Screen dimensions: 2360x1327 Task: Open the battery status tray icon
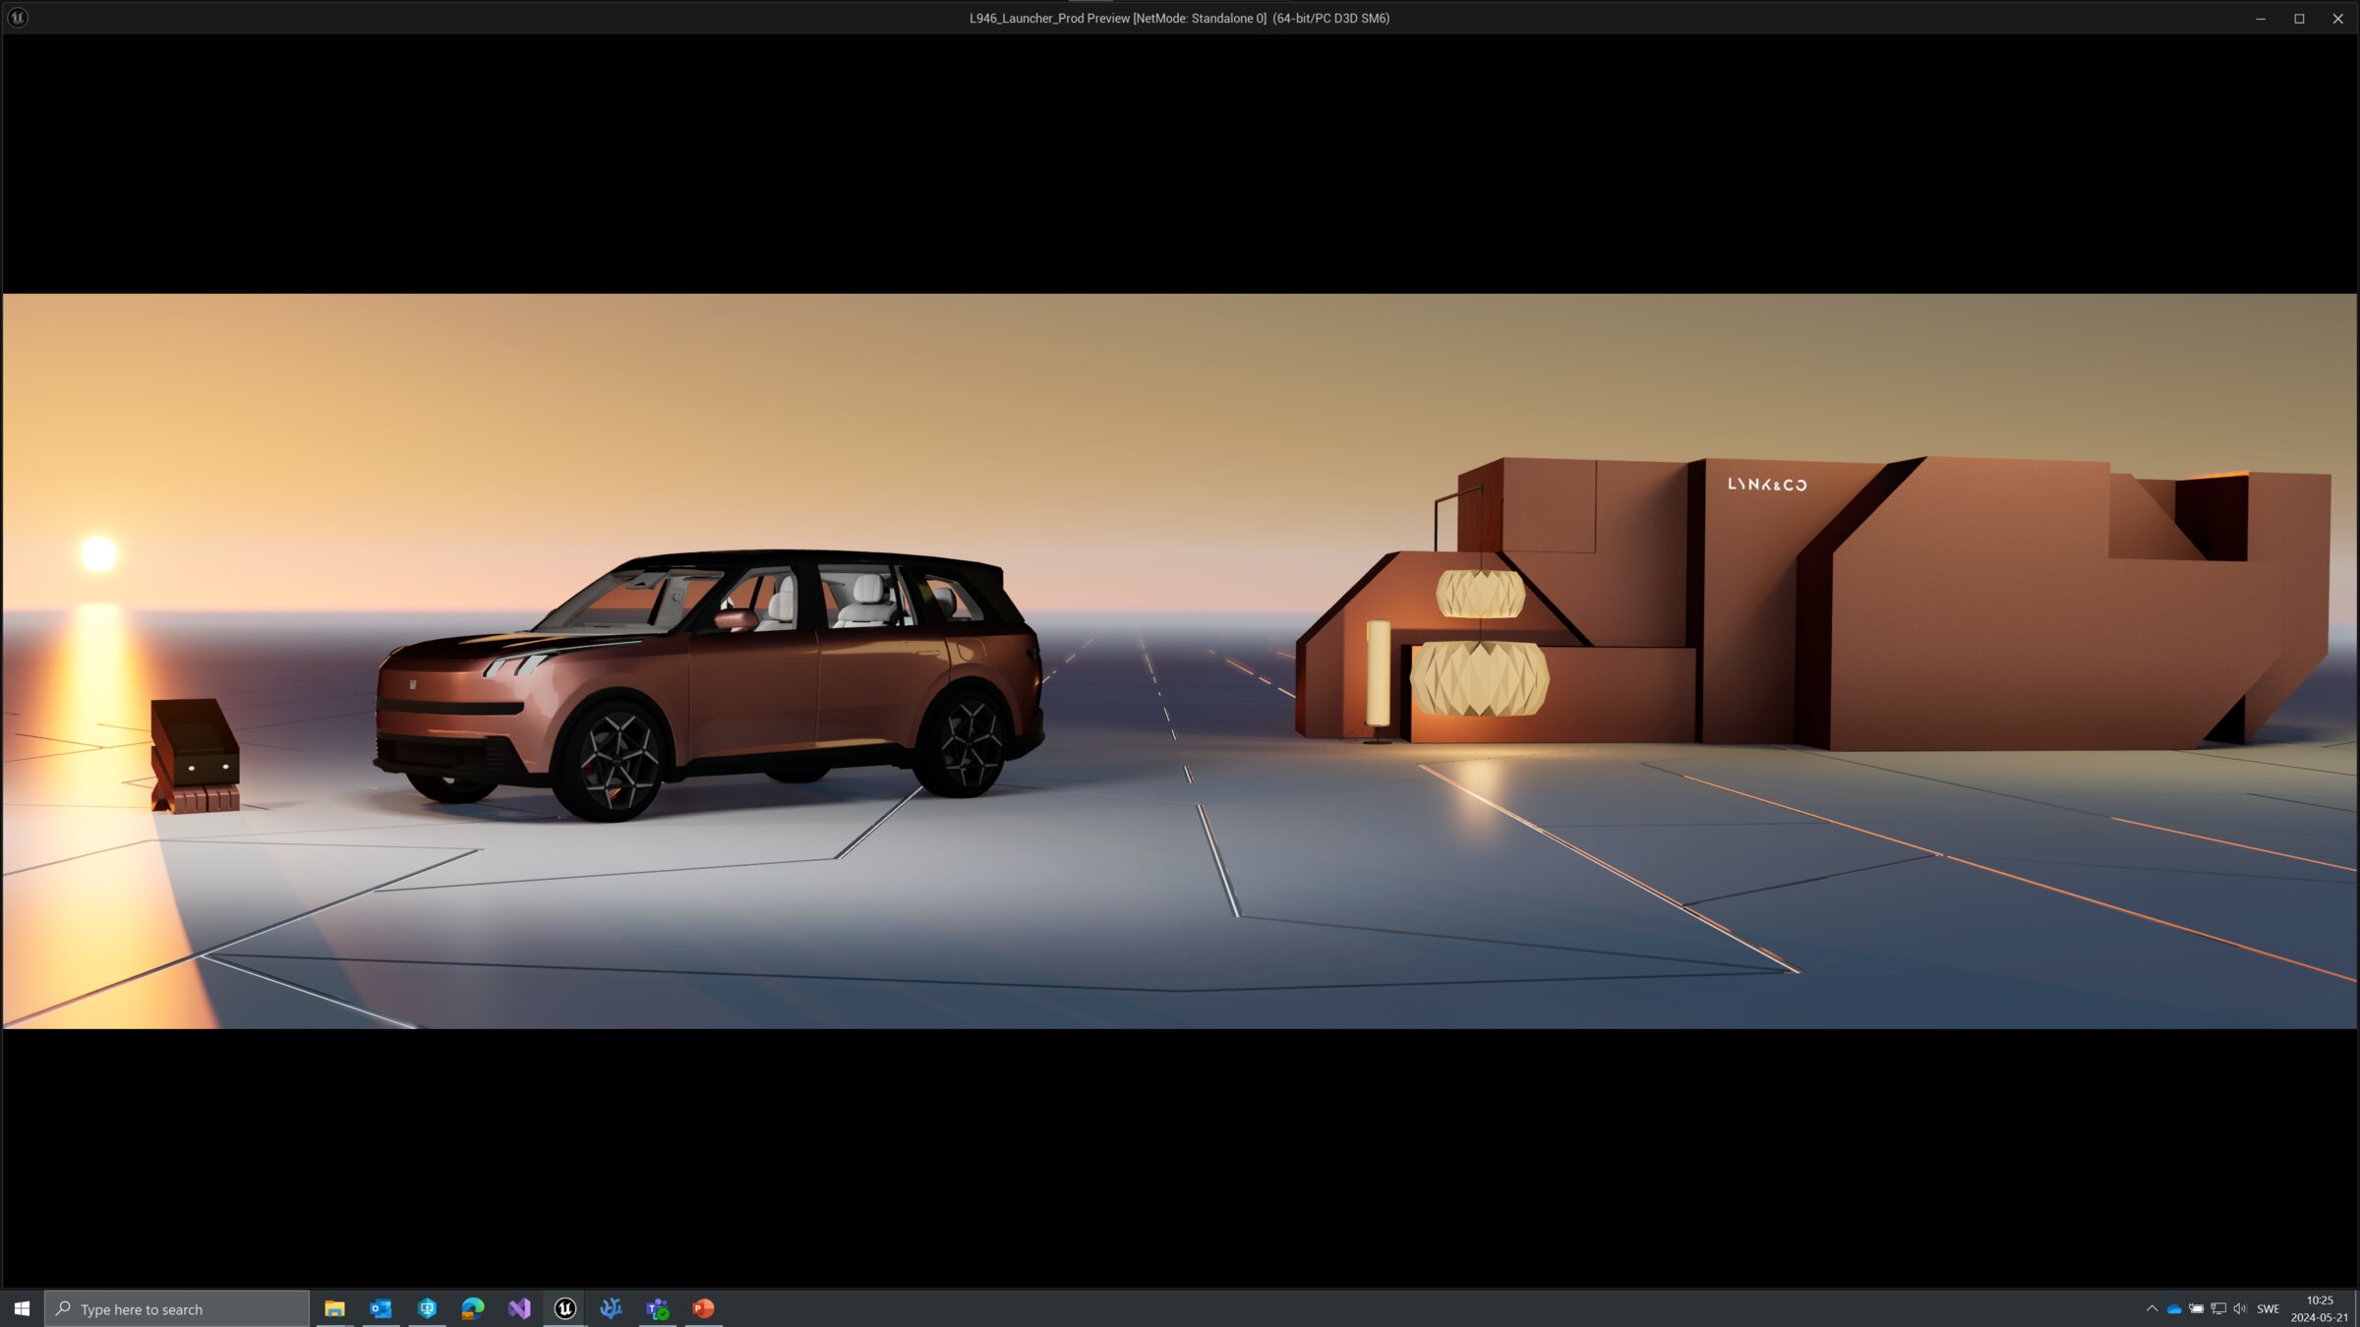(2196, 1308)
